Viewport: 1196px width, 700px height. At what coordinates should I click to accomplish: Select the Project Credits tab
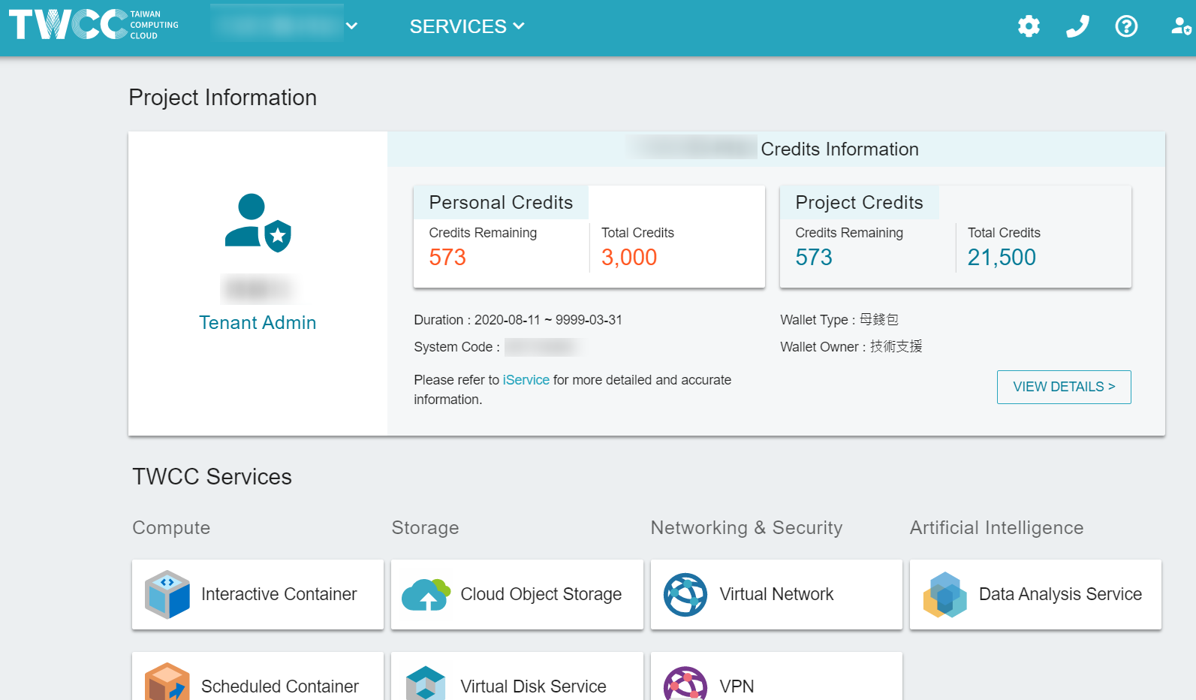click(859, 203)
